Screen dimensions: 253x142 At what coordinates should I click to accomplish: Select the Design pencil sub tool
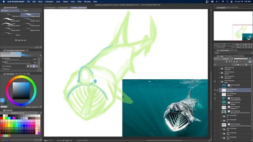pyautogui.click(x=30, y=15)
